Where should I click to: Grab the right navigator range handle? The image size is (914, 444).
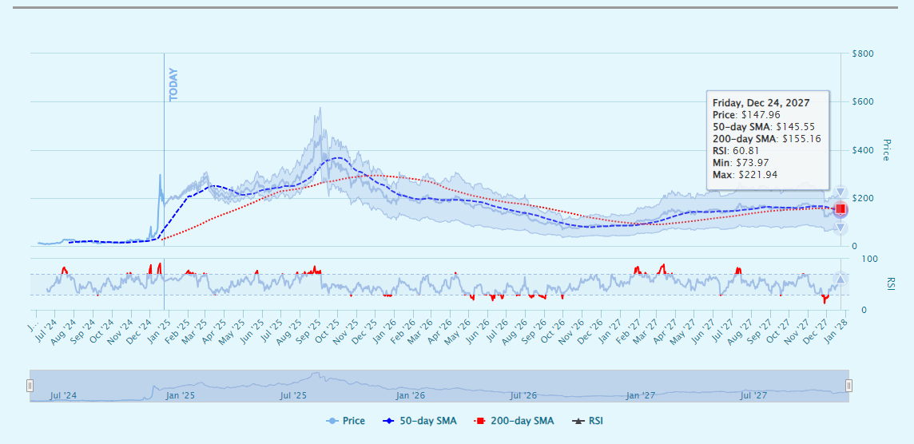tap(848, 386)
